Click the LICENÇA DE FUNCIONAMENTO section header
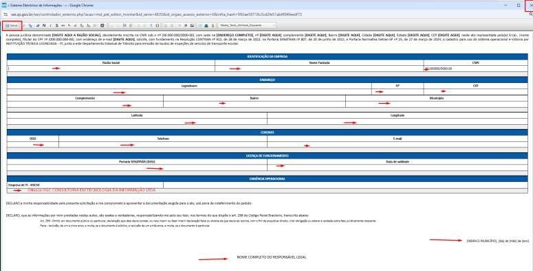533x271 pixels. click(x=267, y=156)
